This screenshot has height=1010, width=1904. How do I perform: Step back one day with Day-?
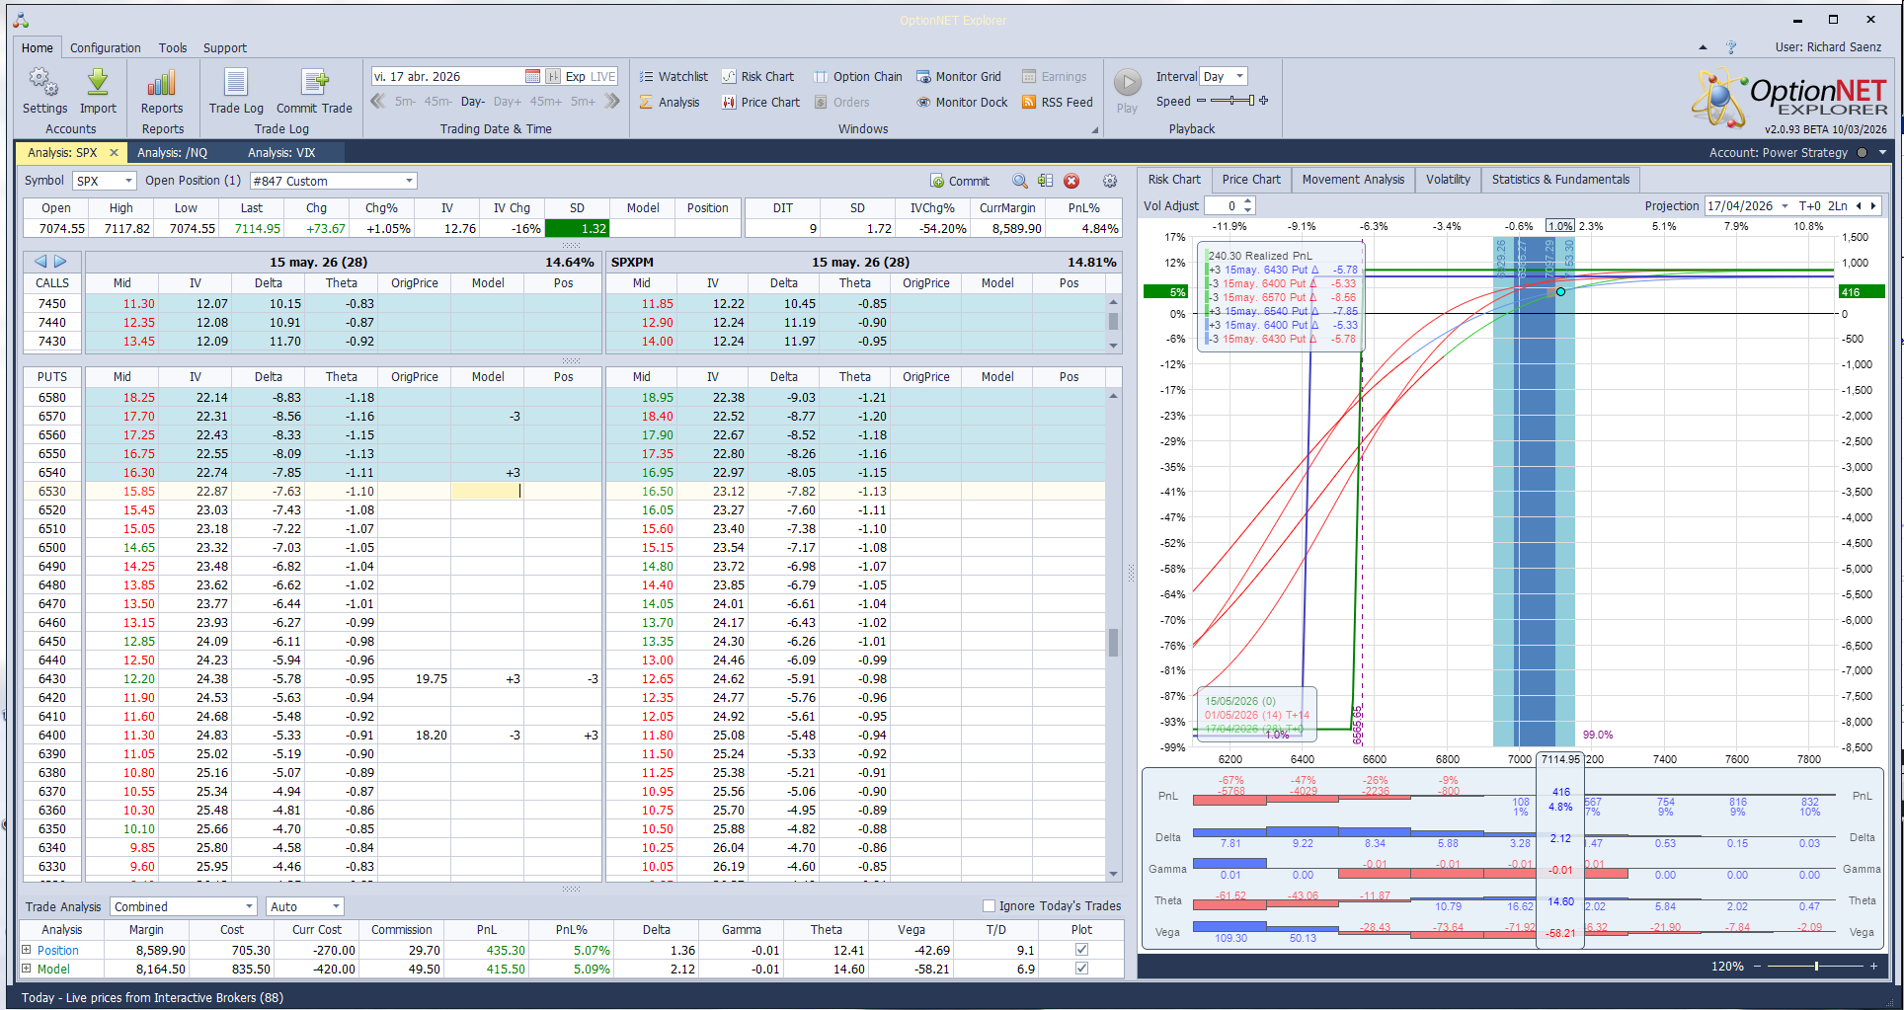473,101
